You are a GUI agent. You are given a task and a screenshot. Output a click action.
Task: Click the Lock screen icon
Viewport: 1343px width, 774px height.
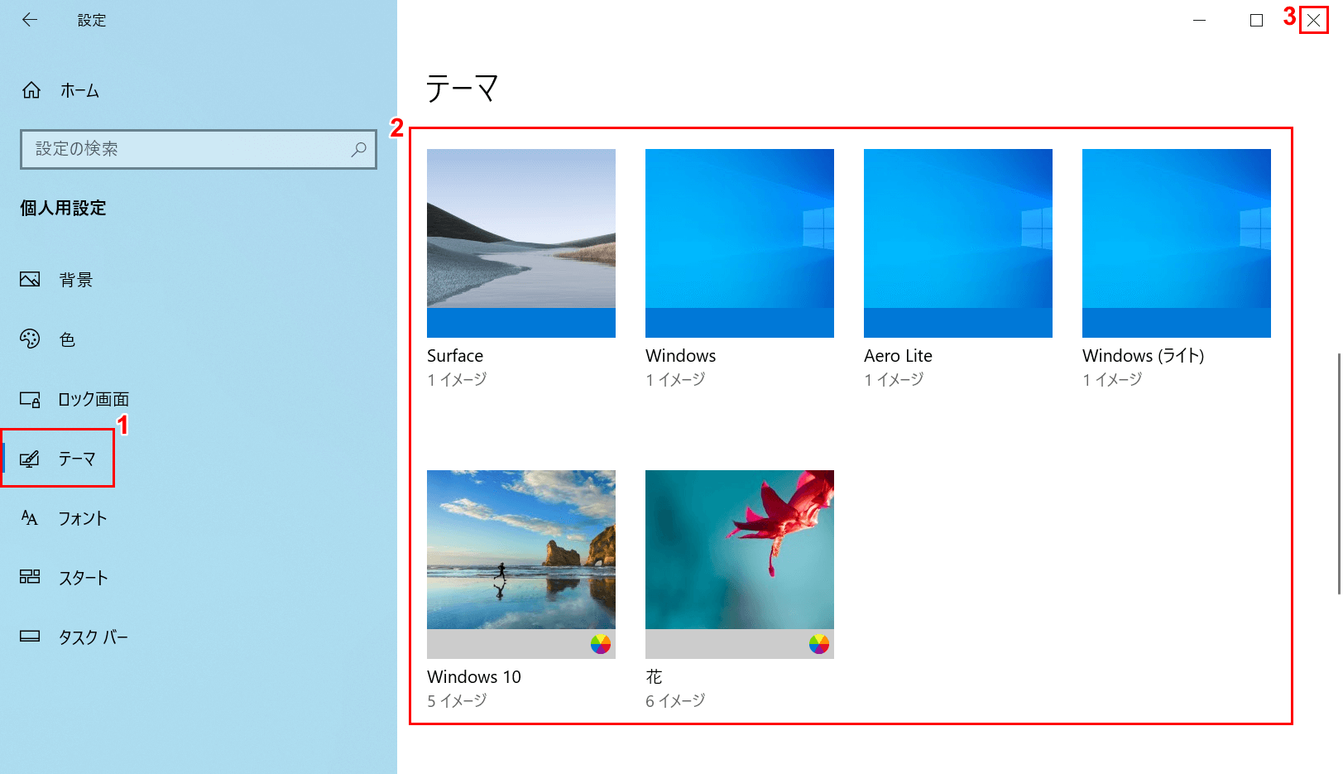tap(30, 399)
